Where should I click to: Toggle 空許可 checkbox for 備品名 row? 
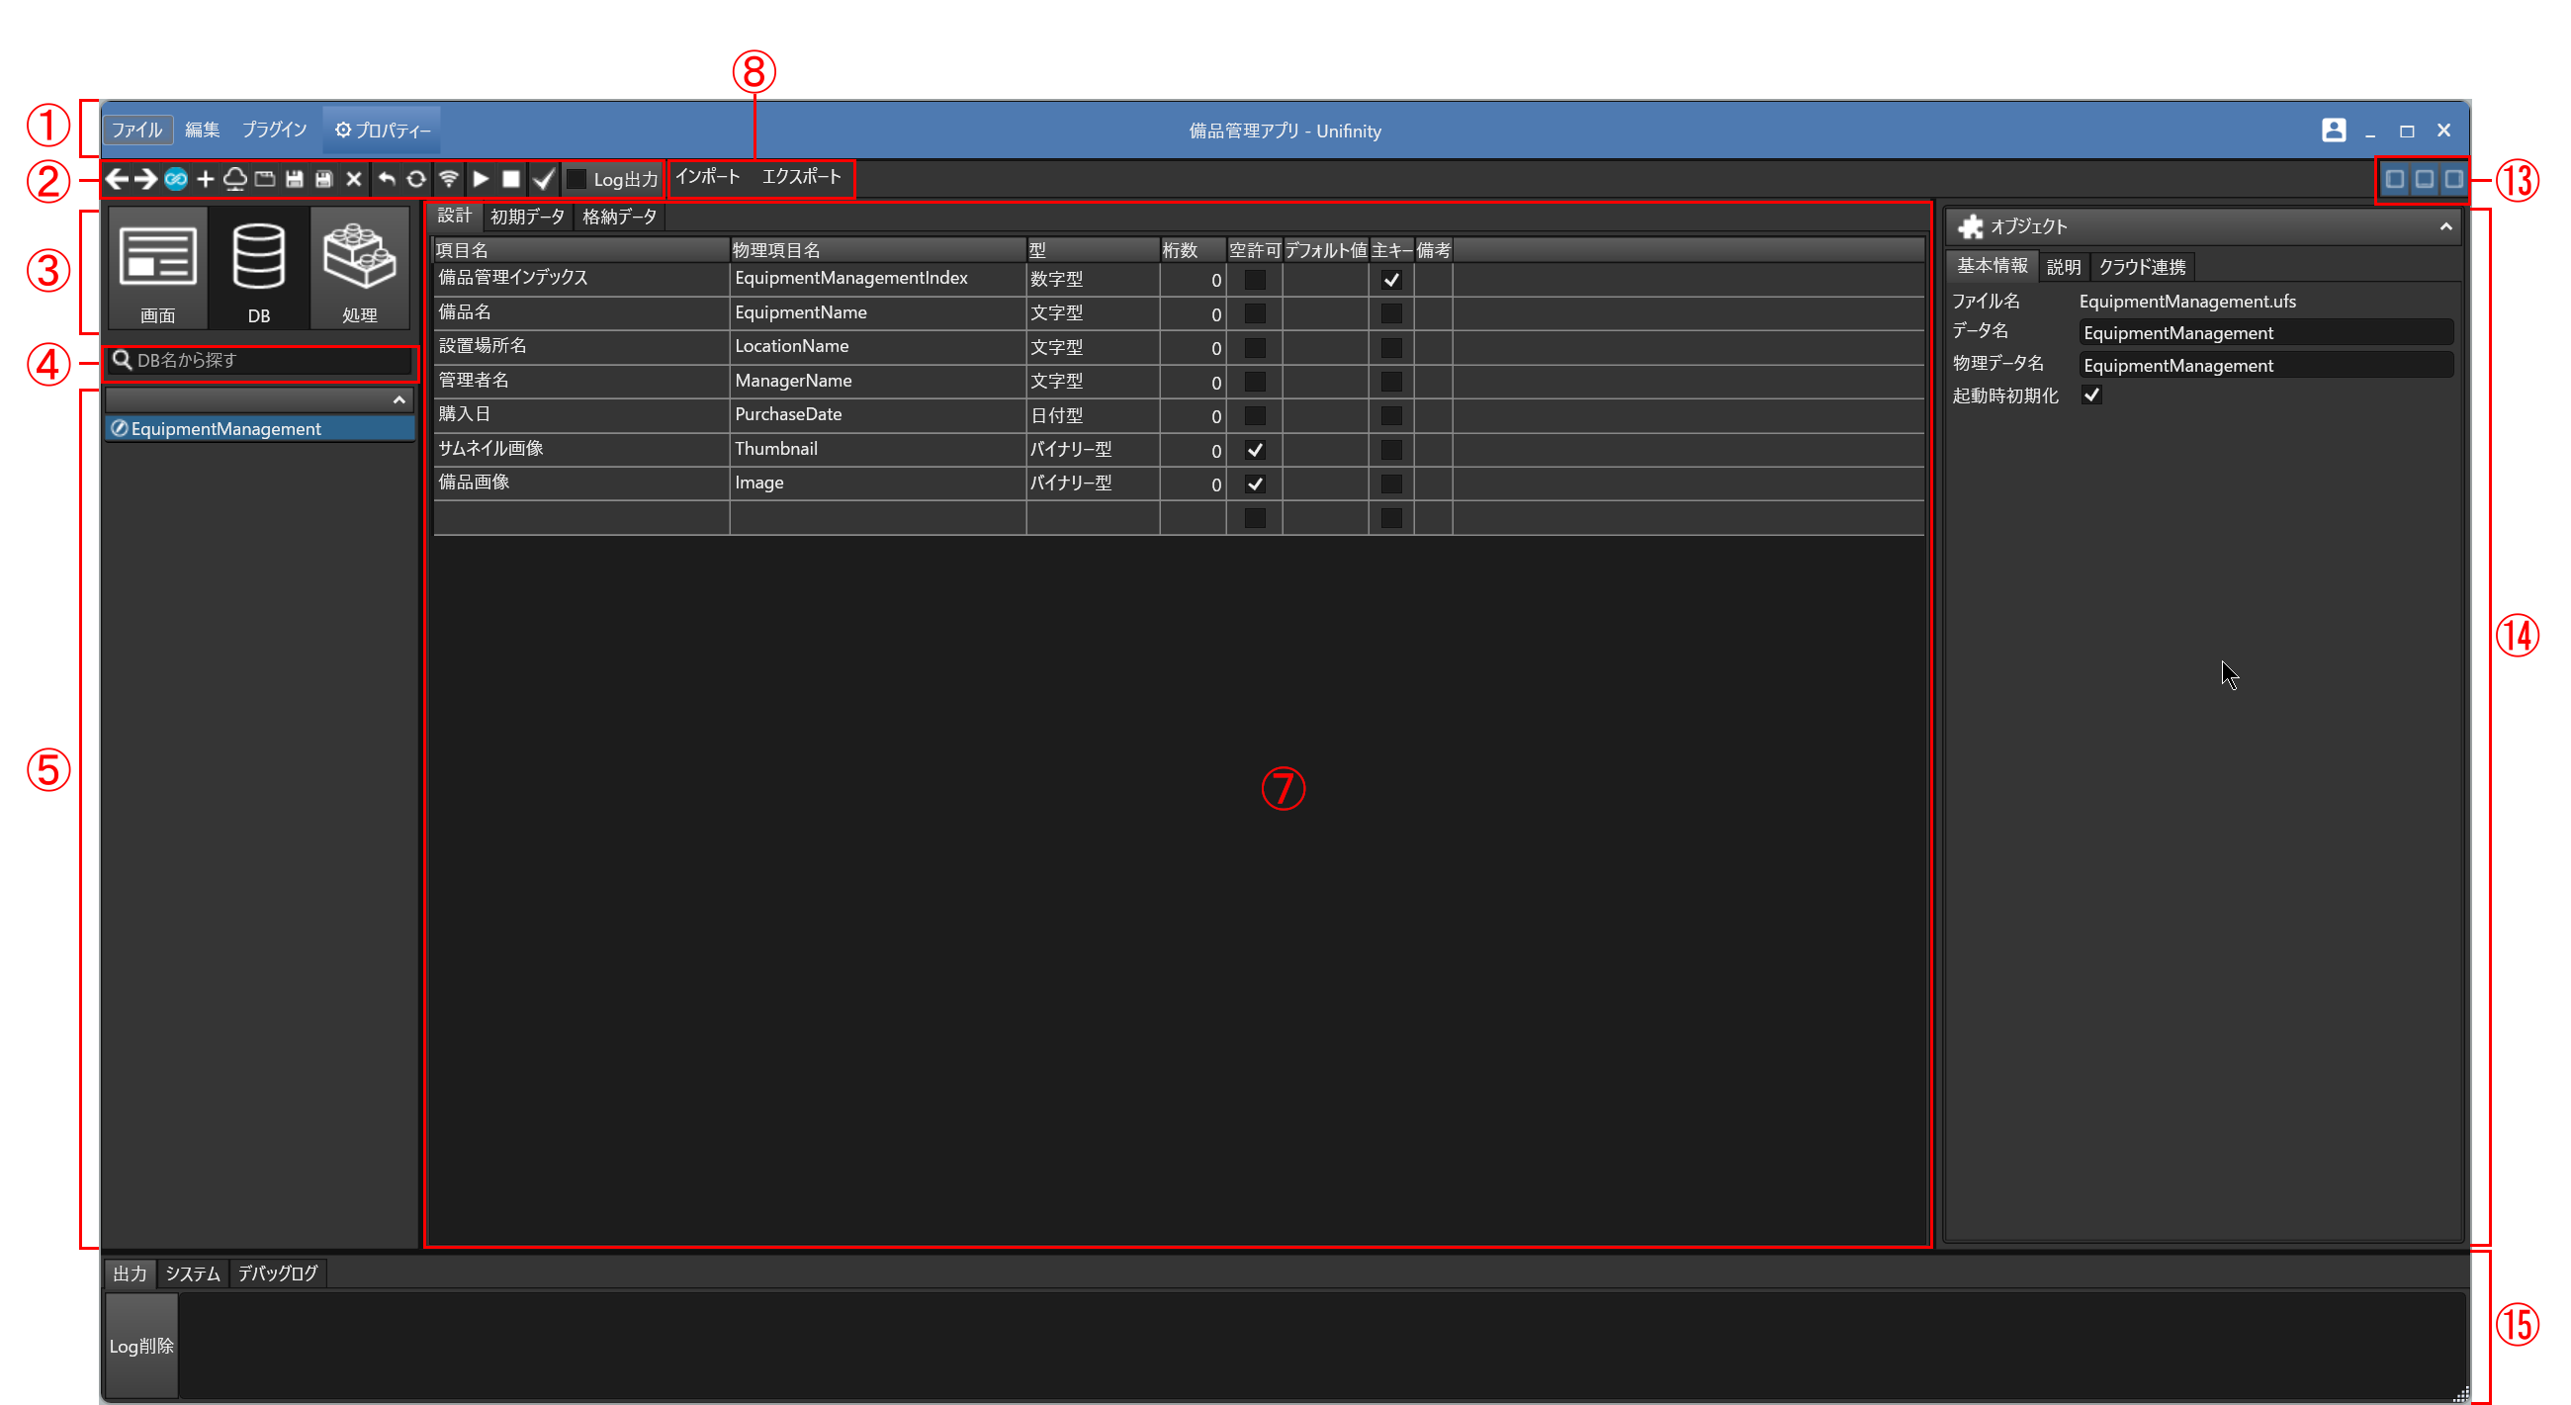[x=1255, y=313]
